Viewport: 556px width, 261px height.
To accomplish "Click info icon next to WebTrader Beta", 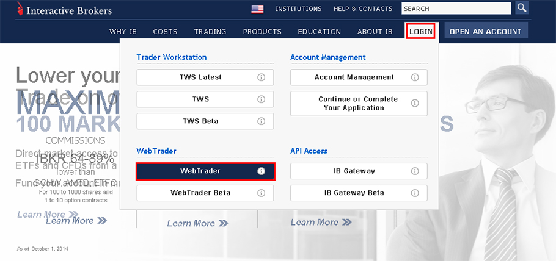I will (262, 193).
